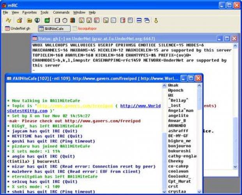Viewport: 242px width, 195px height.
Task: Open the Tools menu
Action: [44, 12]
